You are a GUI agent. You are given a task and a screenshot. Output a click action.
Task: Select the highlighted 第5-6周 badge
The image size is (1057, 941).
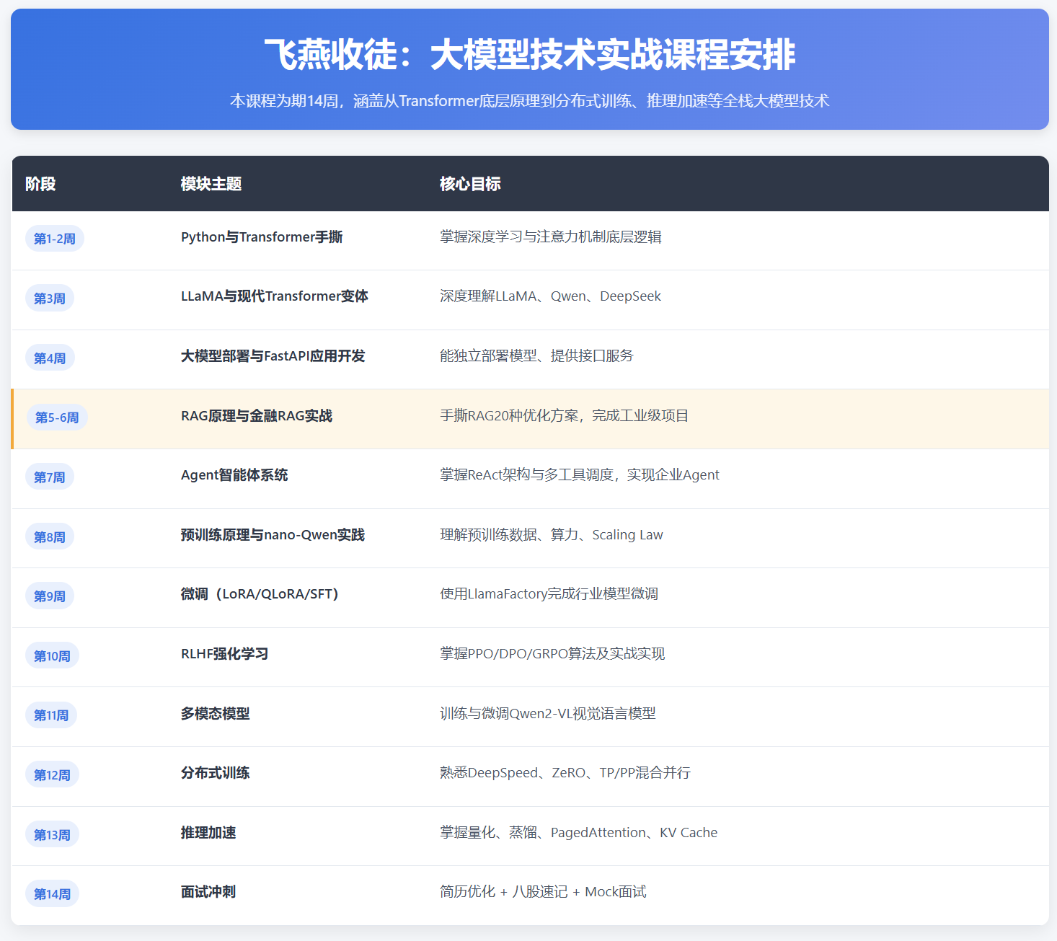(57, 418)
